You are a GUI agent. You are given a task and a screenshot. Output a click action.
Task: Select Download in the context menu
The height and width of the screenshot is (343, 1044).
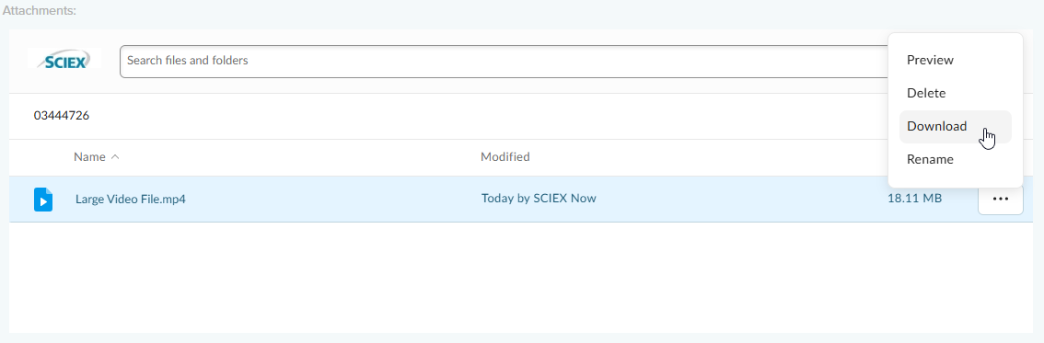click(x=937, y=126)
